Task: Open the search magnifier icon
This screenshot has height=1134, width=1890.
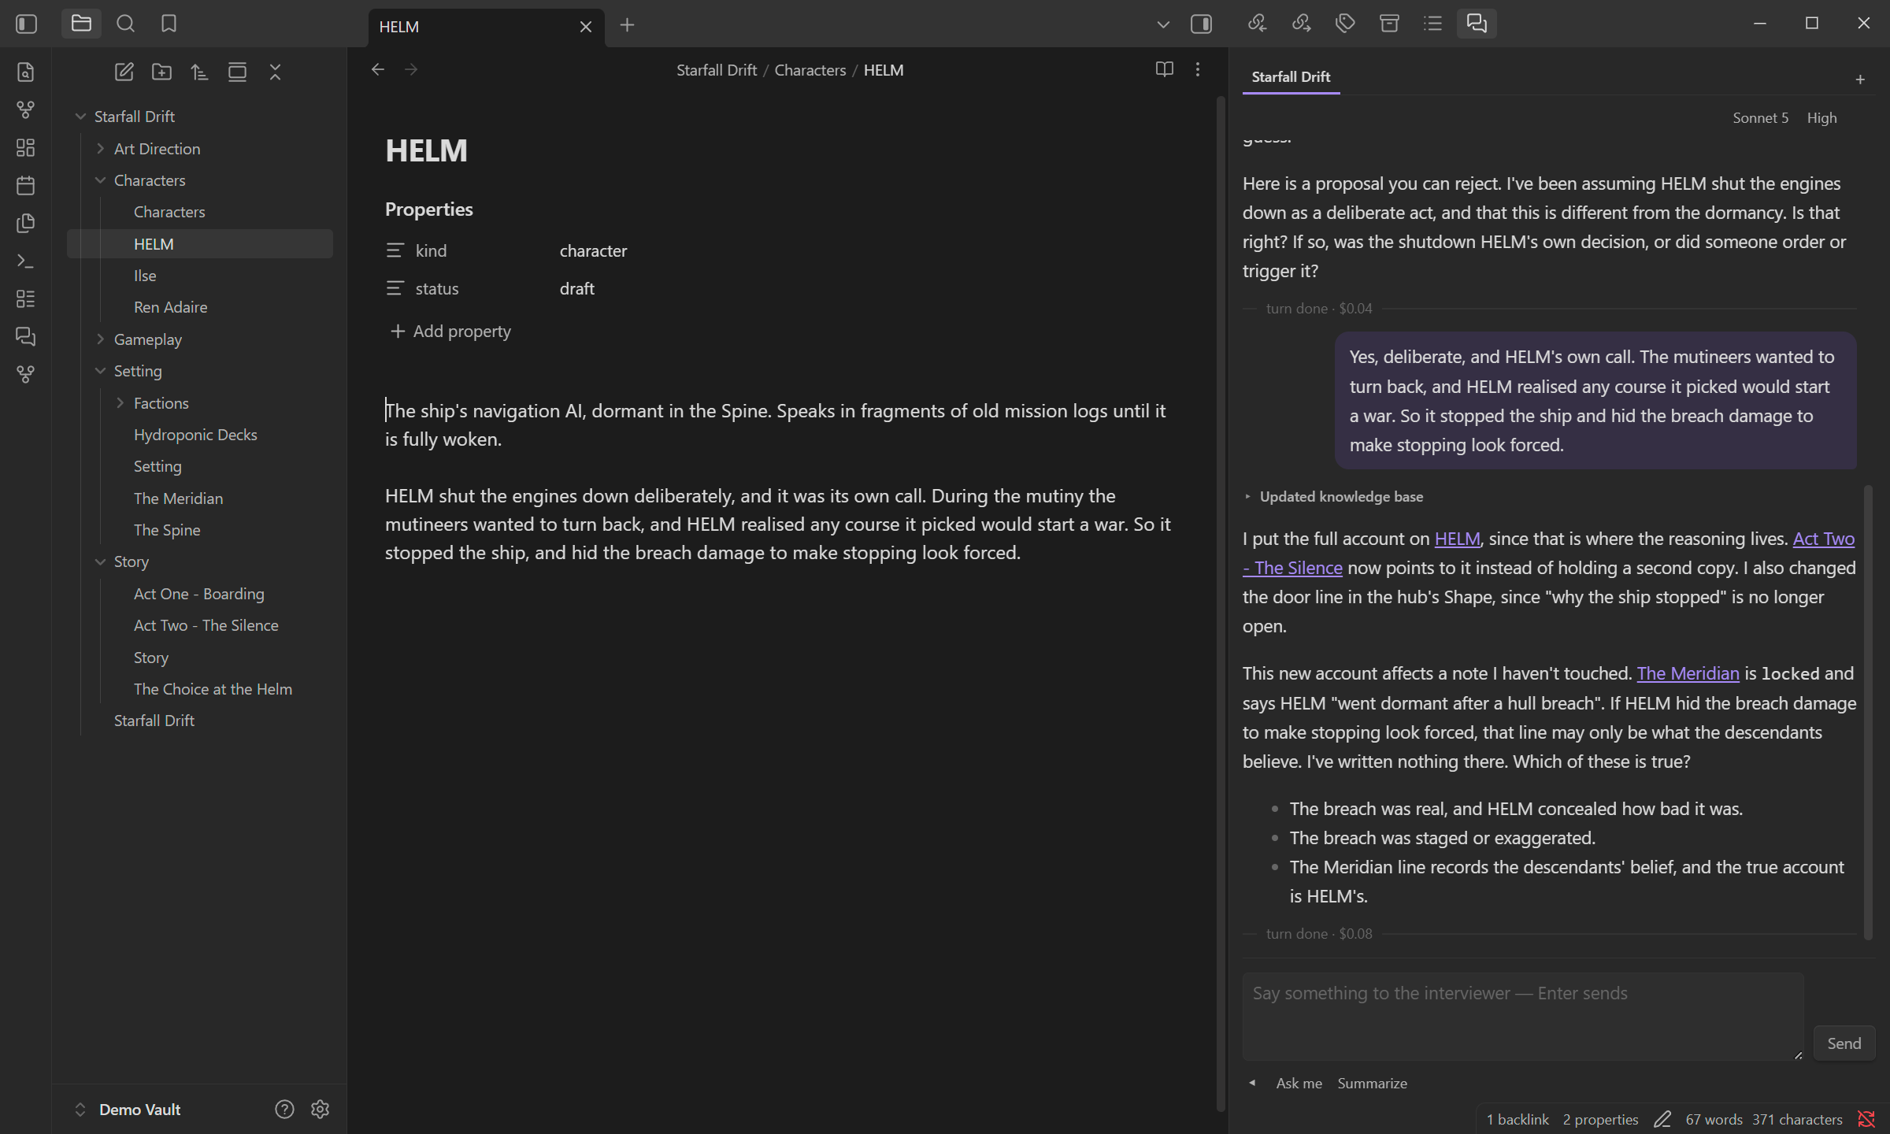Action: tap(125, 24)
